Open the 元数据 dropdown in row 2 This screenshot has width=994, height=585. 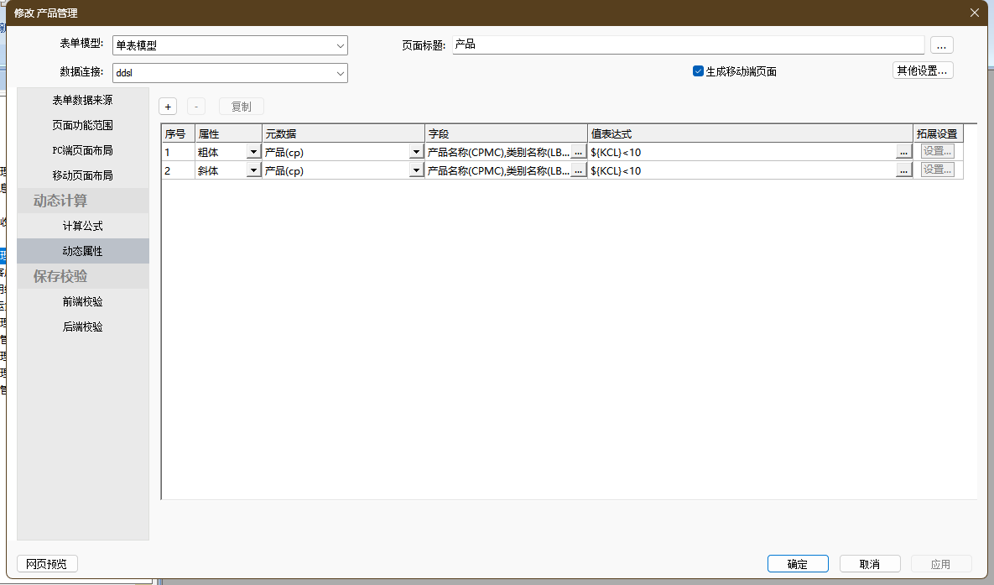point(415,170)
